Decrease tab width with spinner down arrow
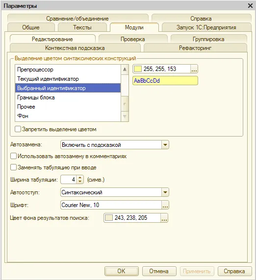The width and height of the screenshot is (256, 280). [80, 182]
